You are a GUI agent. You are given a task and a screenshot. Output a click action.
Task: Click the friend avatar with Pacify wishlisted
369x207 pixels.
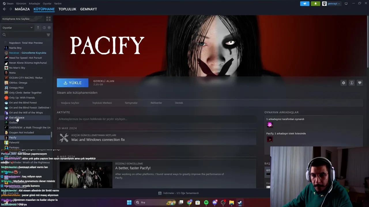270,139
